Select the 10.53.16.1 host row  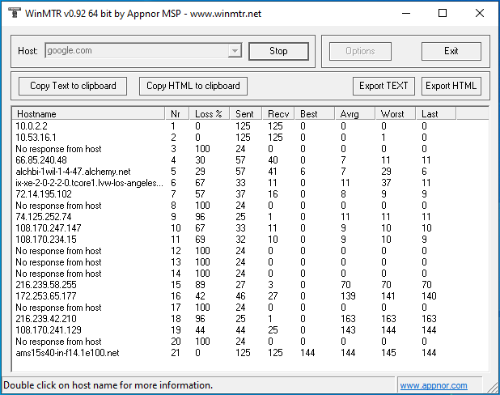(x=250, y=138)
